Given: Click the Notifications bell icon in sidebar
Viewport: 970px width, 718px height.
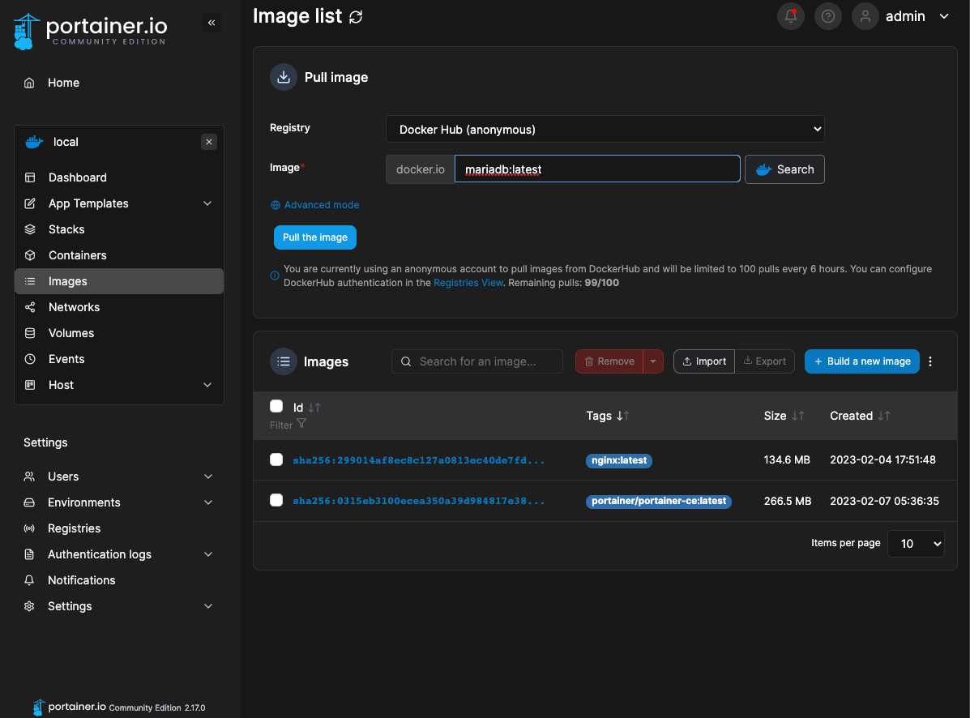Looking at the screenshot, I should tap(29, 581).
